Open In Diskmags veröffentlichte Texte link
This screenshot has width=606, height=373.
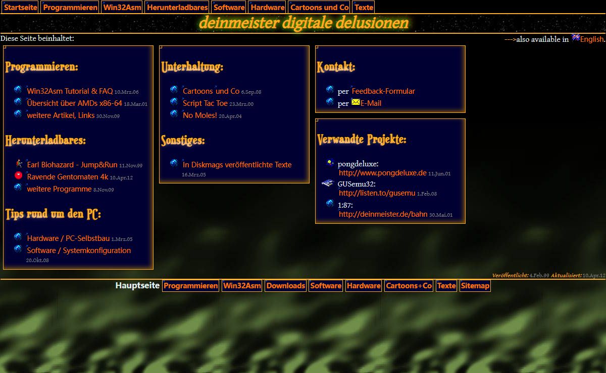point(237,165)
